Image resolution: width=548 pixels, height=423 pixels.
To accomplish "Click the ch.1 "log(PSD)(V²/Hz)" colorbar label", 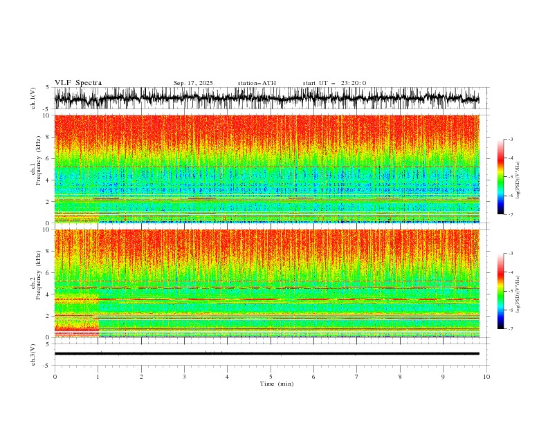I will tap(518, 180).
